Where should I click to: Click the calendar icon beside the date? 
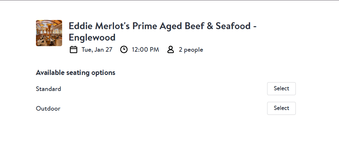tap(74, 50)
